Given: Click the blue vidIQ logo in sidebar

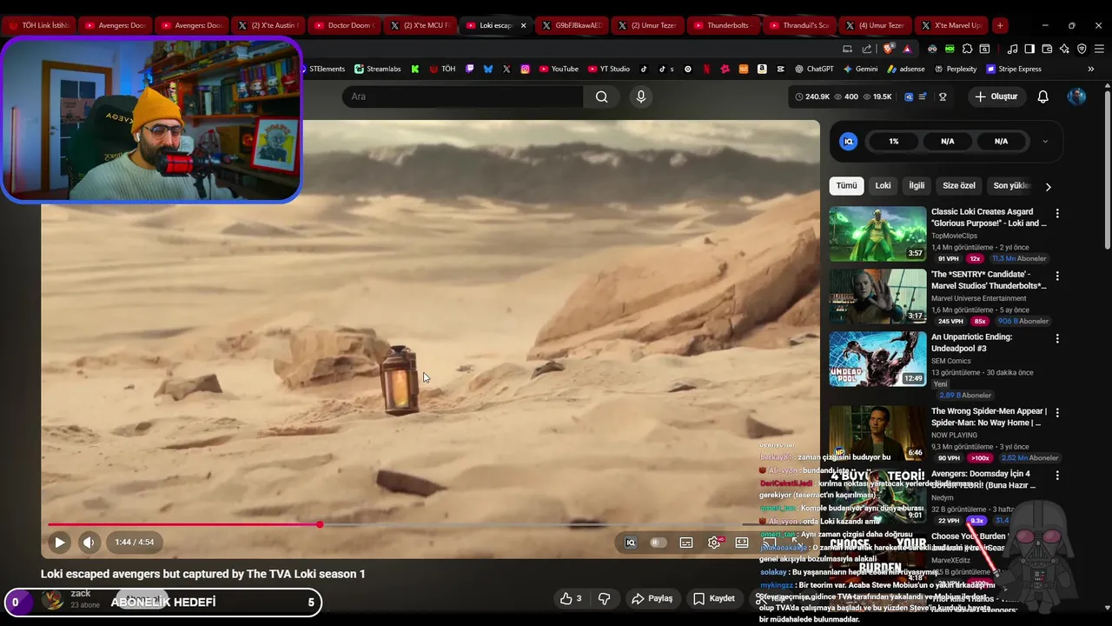Looking at the screenshot, I should 849,142.
